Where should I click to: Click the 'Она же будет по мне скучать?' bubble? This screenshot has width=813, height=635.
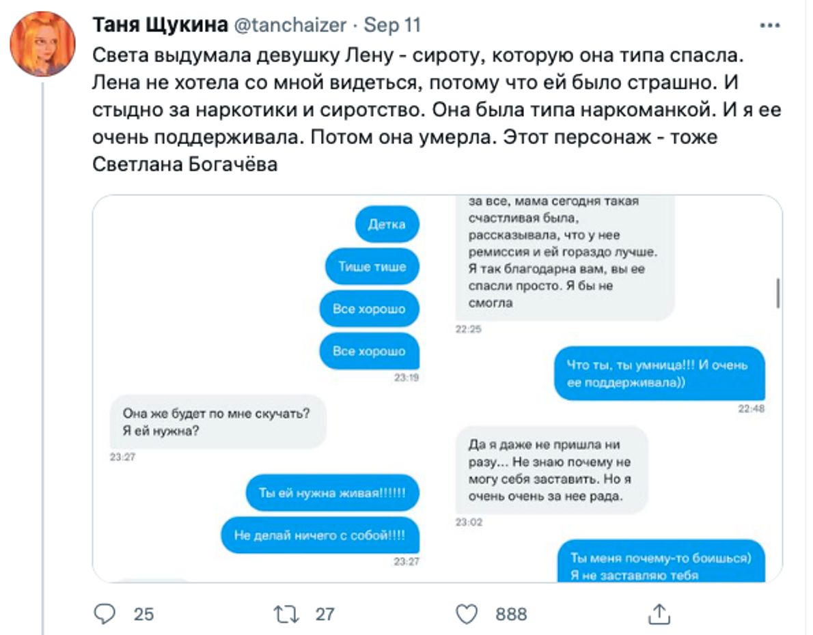[x=218, y=421]
